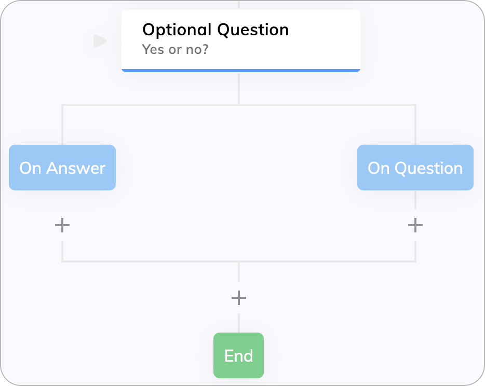Click the horizontal branch line above the nodes
Image resolution: width=485 pixels, height=386 pixels.
pos(239,105)
